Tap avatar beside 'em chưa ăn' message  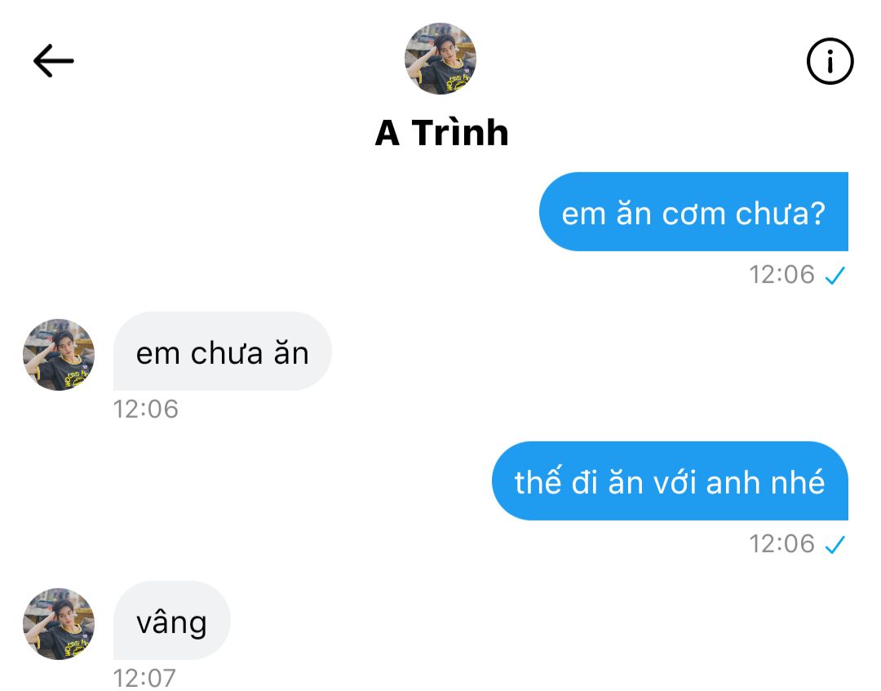59,355
